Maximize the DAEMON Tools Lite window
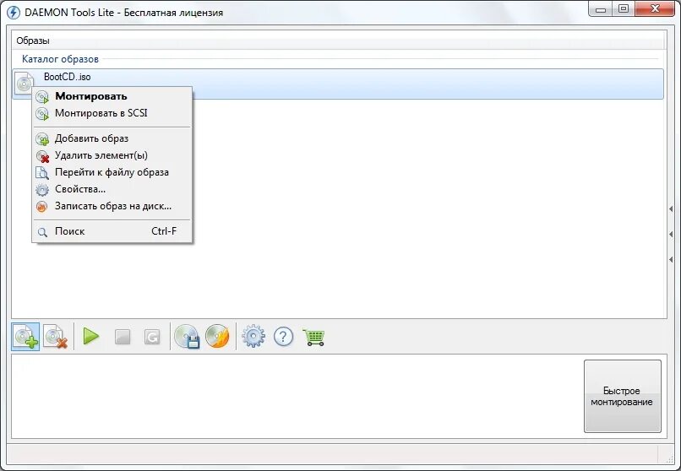This screenshot has width=681, height=471. 624,9
